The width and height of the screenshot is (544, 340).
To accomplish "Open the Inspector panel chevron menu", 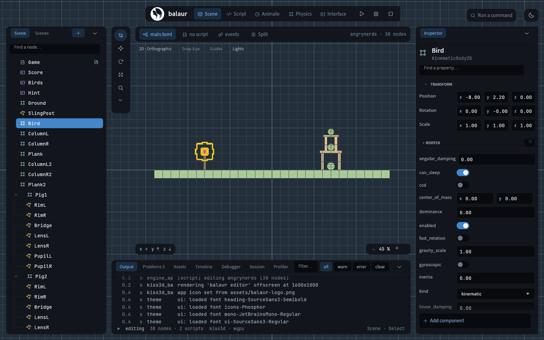I will 527,33.
